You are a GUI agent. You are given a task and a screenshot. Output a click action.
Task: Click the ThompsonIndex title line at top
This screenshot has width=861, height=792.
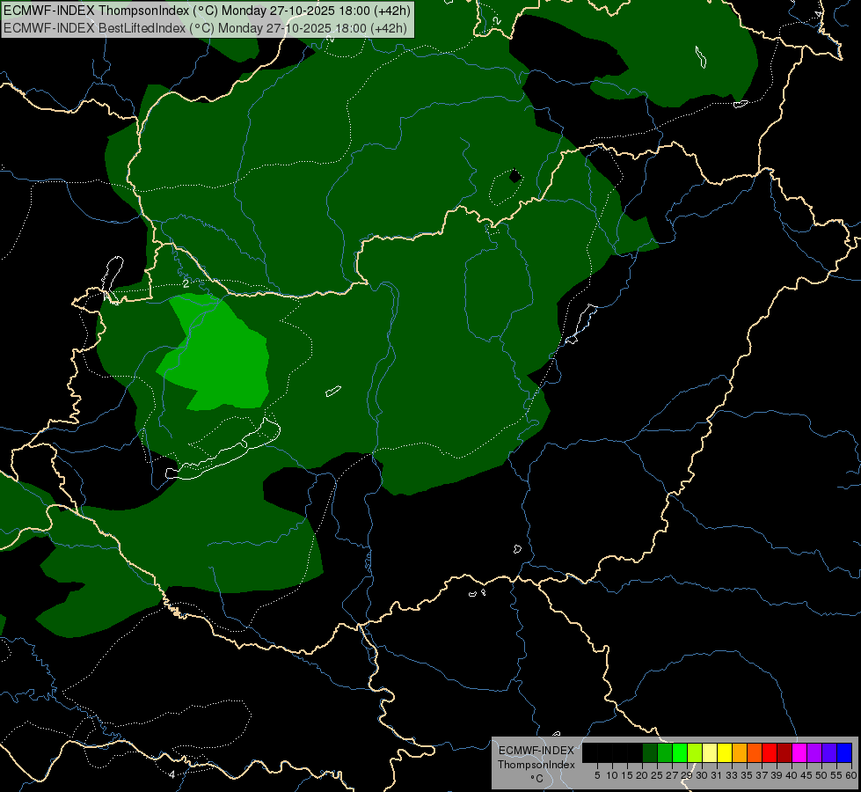(x=207, y=11)
